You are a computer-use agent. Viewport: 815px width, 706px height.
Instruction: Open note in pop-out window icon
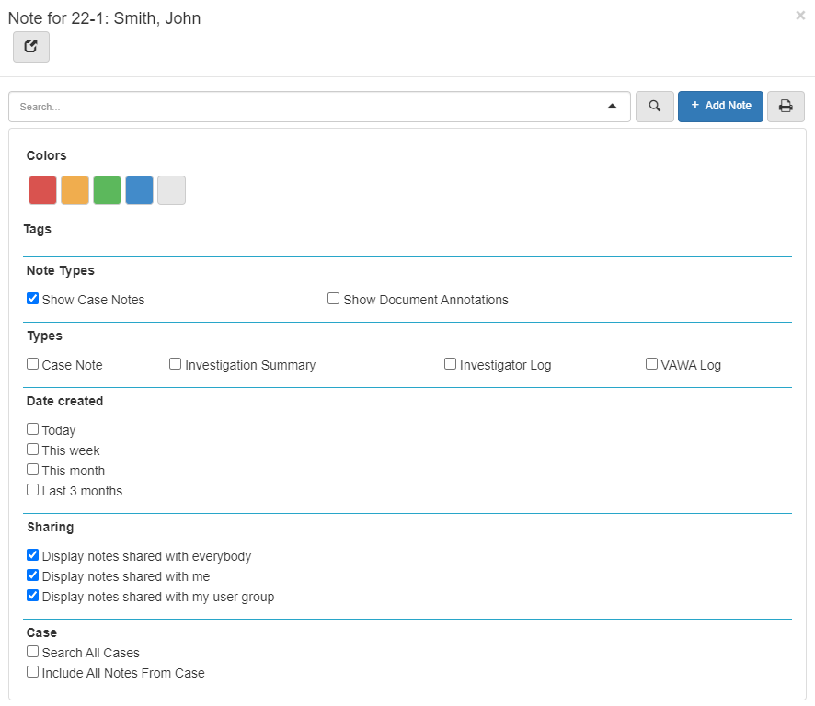31,47
